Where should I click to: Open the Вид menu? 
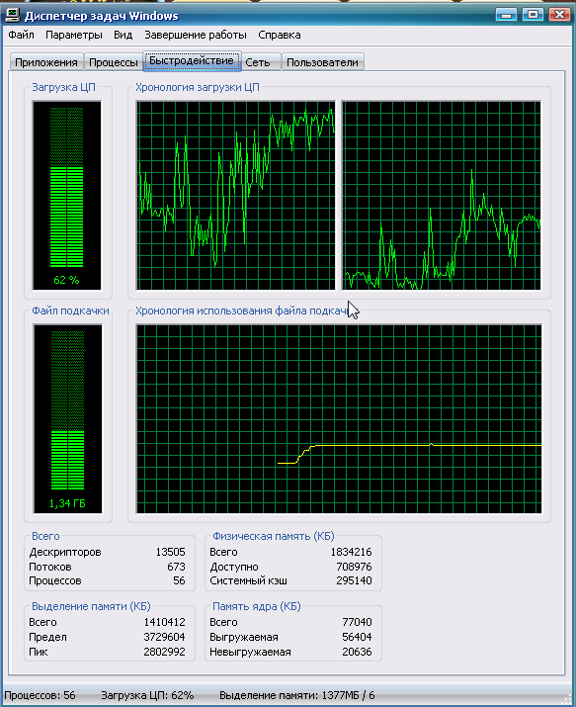coord(123,35)
